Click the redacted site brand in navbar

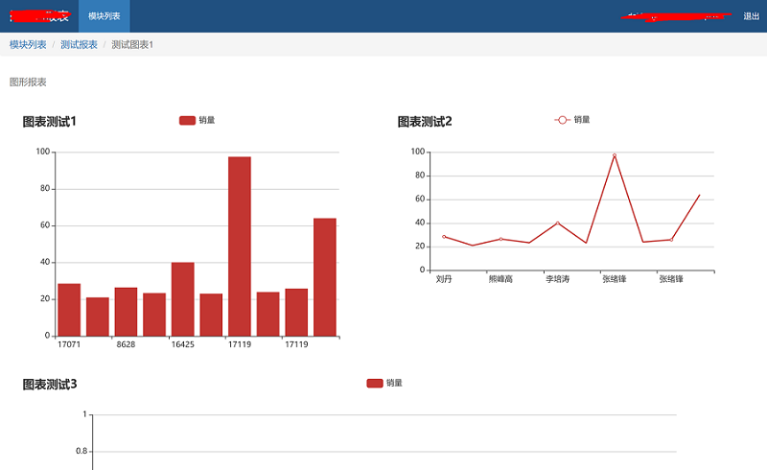pos(40,16)
